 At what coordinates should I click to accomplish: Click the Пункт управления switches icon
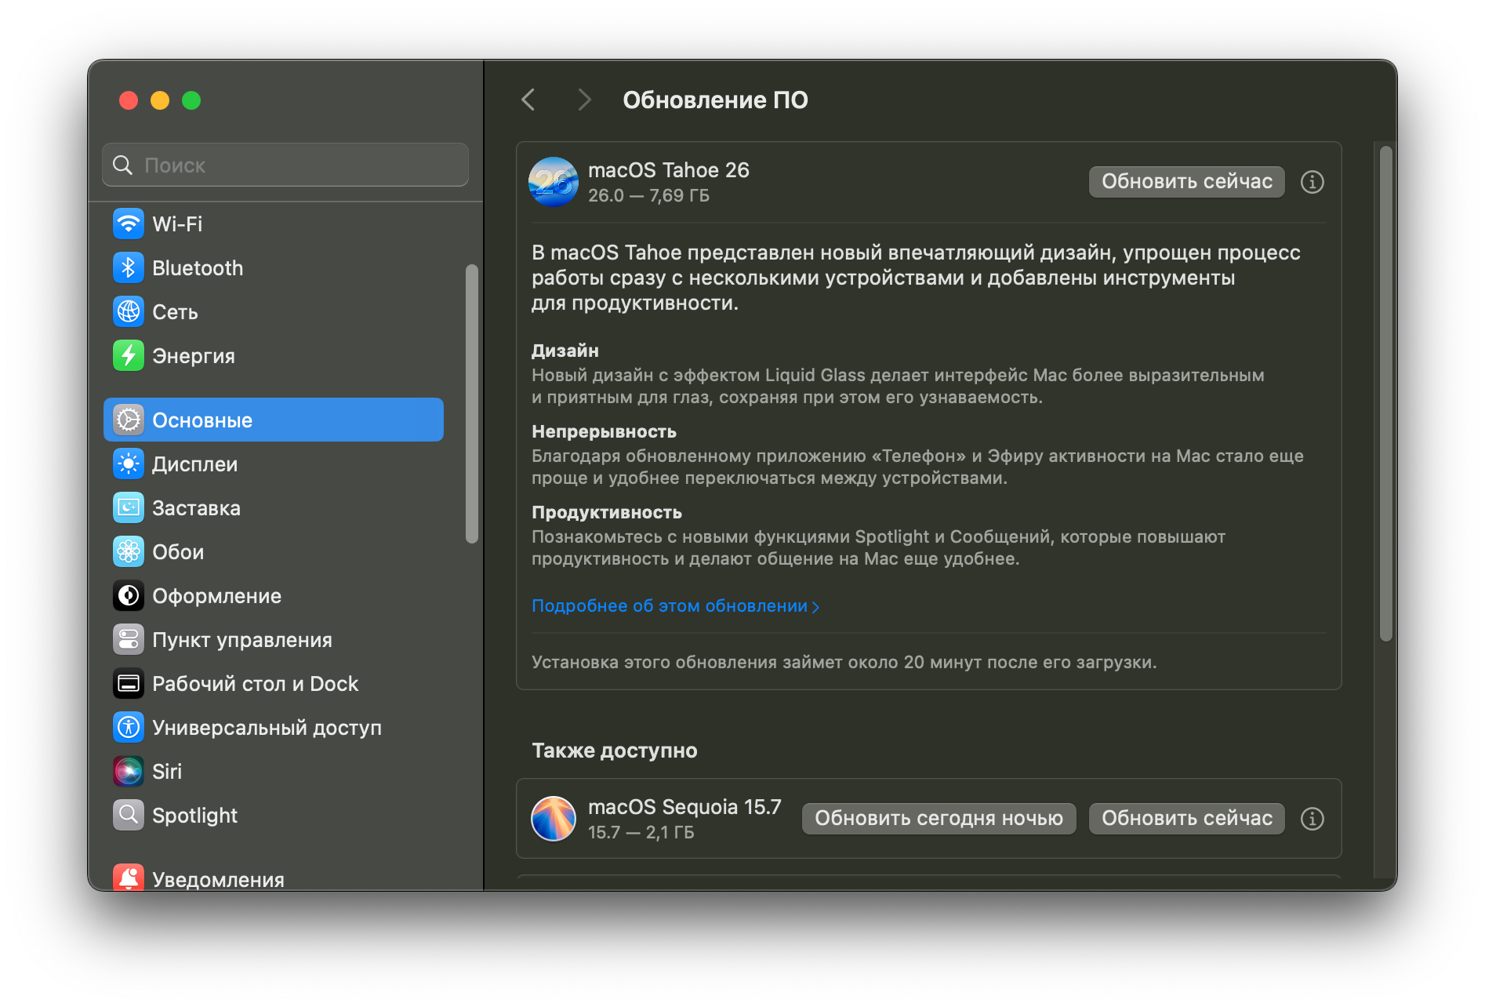129,640
